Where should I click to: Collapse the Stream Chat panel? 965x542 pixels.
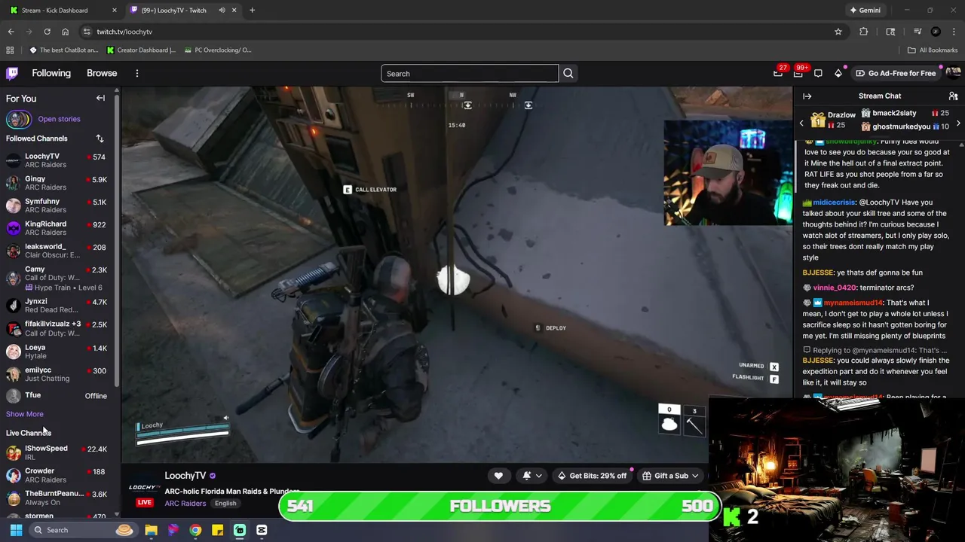pos(807,96)
